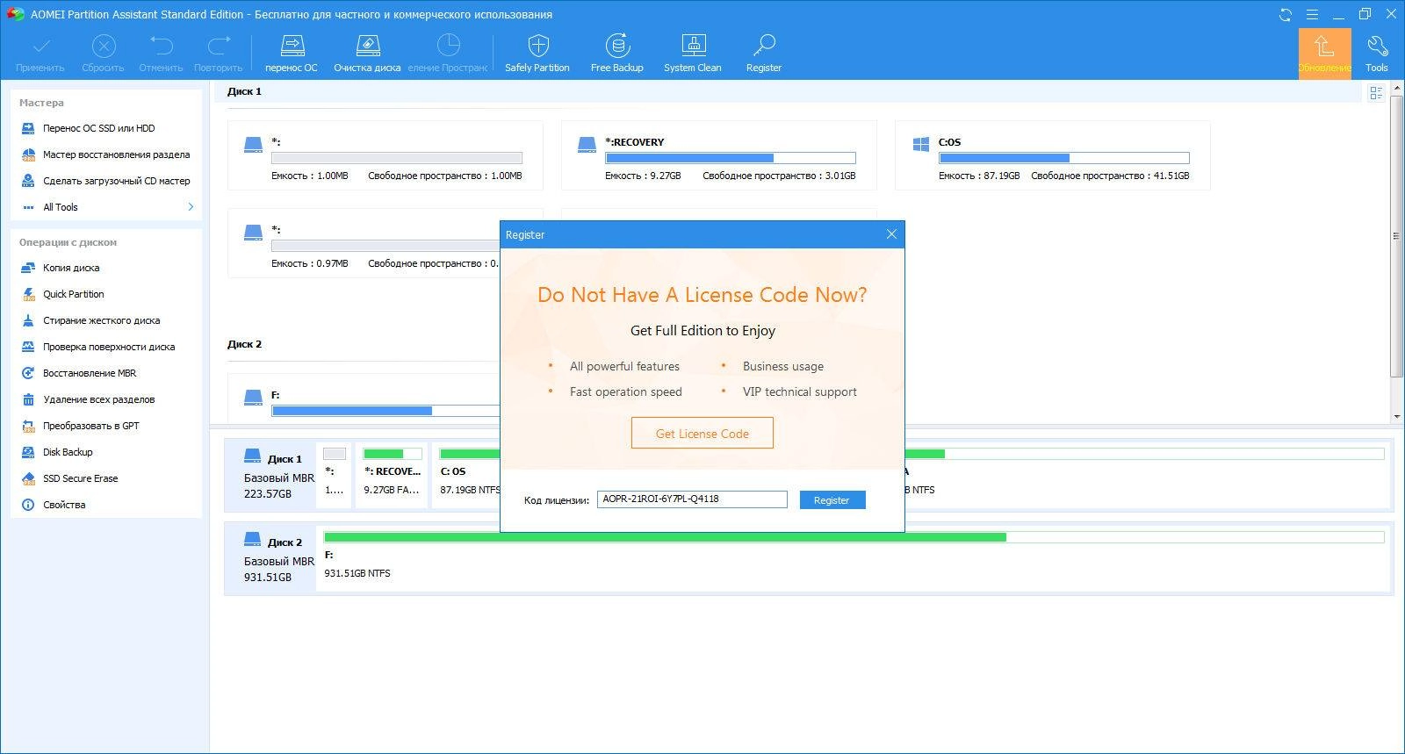Open the перенос ОС migration tool
Viewport: 1405px width, 754px height.
click(x=292, y=54)
